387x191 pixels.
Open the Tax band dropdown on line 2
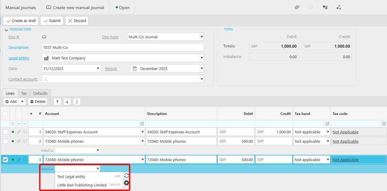point(328,141)
